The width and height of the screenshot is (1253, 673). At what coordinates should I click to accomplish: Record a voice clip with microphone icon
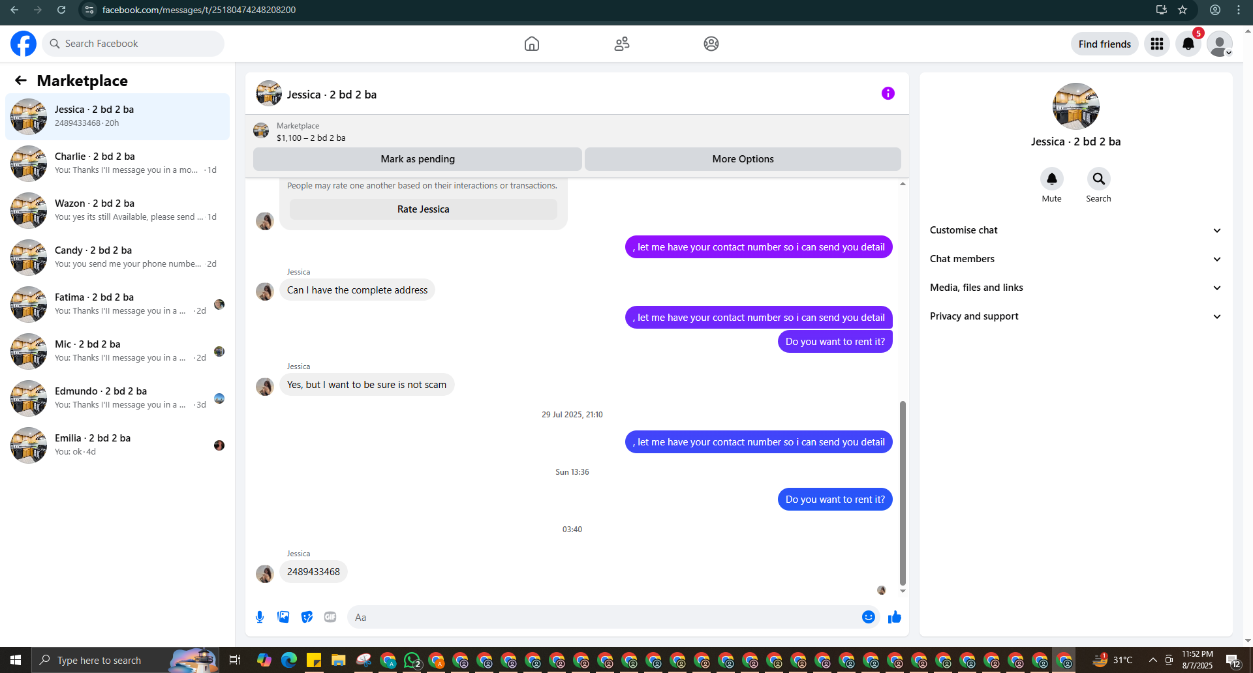tap(260, 617)
